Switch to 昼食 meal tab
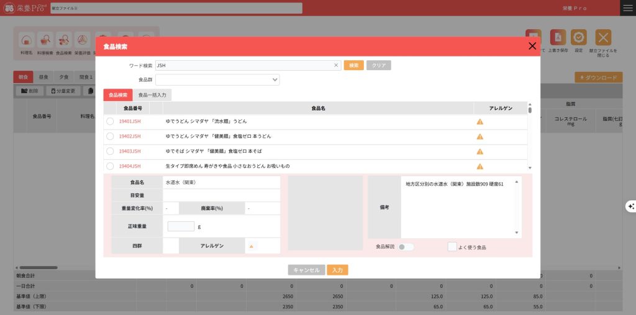The height and width of the screenshot is (315, 636). [x=44, y=77]
